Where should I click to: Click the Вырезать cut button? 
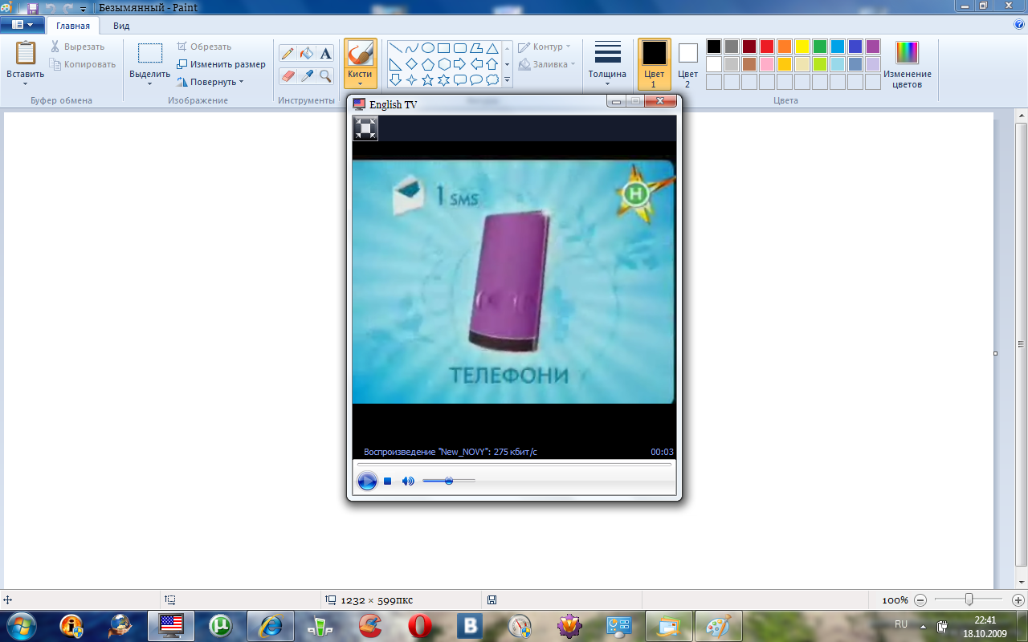pyautogui.click(x=77, y=47)
